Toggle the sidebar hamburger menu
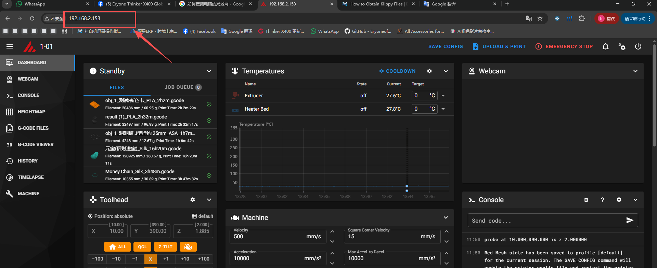Screen dimensions: 657x268 (10, 47)
